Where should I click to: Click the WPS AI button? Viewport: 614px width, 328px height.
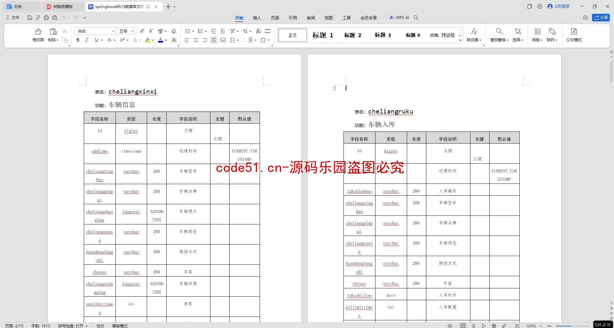coord(399,18)
